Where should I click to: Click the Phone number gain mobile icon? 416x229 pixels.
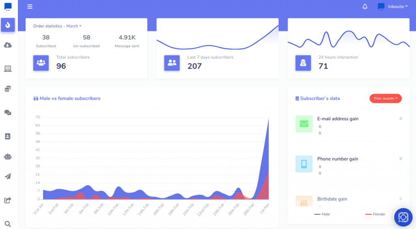(x=304, y=164)
